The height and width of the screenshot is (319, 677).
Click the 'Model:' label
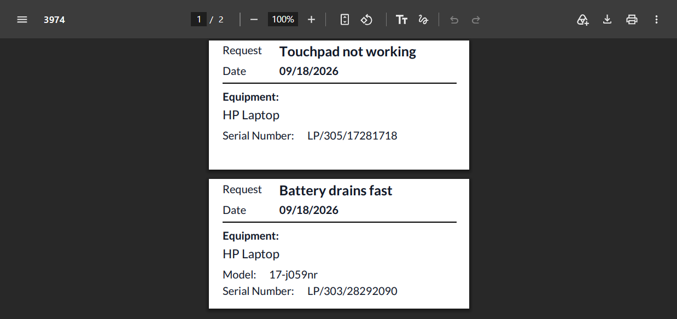[x=240, y=275]
